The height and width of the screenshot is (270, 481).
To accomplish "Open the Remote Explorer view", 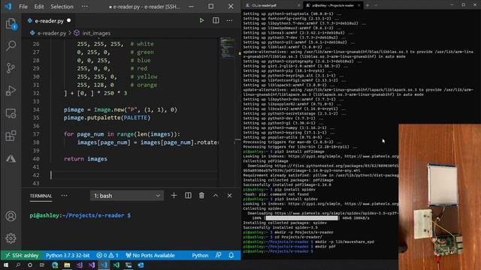I will [11, 113].
